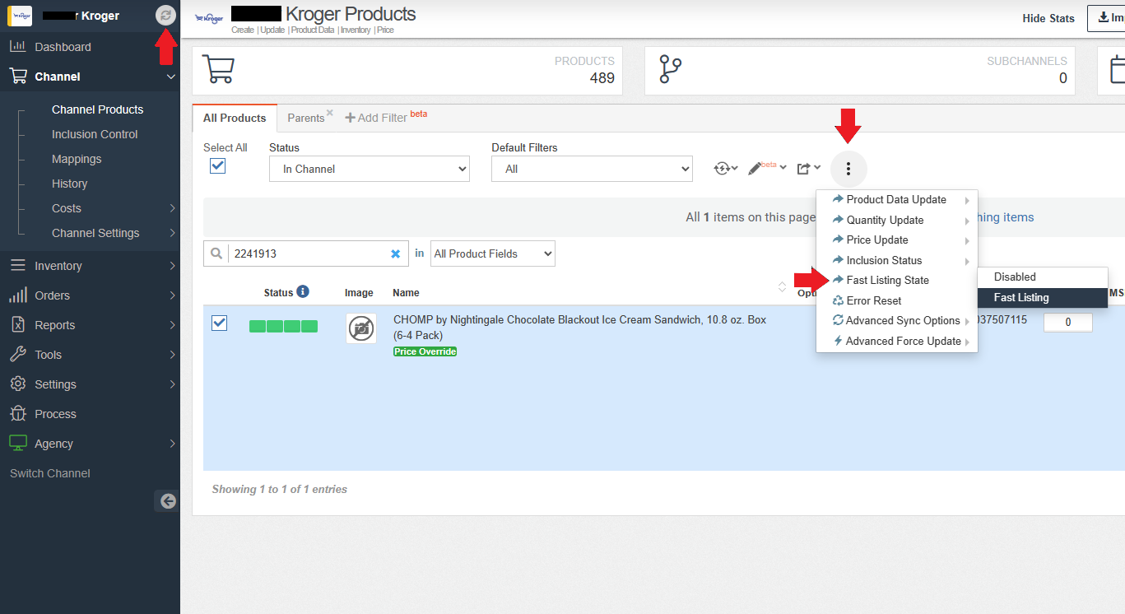Switch to the Parents tab
Viewport: 1125px width, 614px height.
305,118
